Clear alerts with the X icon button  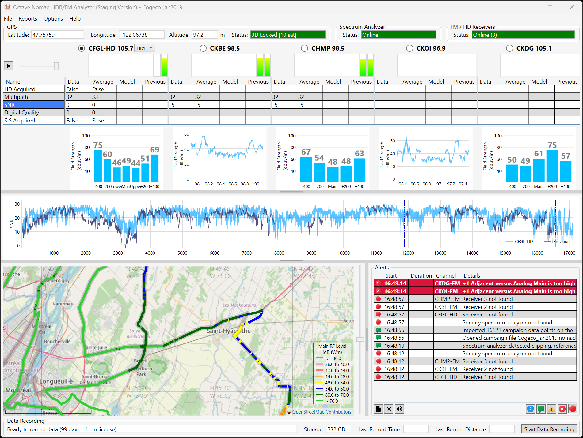click(x=389, y=409)
